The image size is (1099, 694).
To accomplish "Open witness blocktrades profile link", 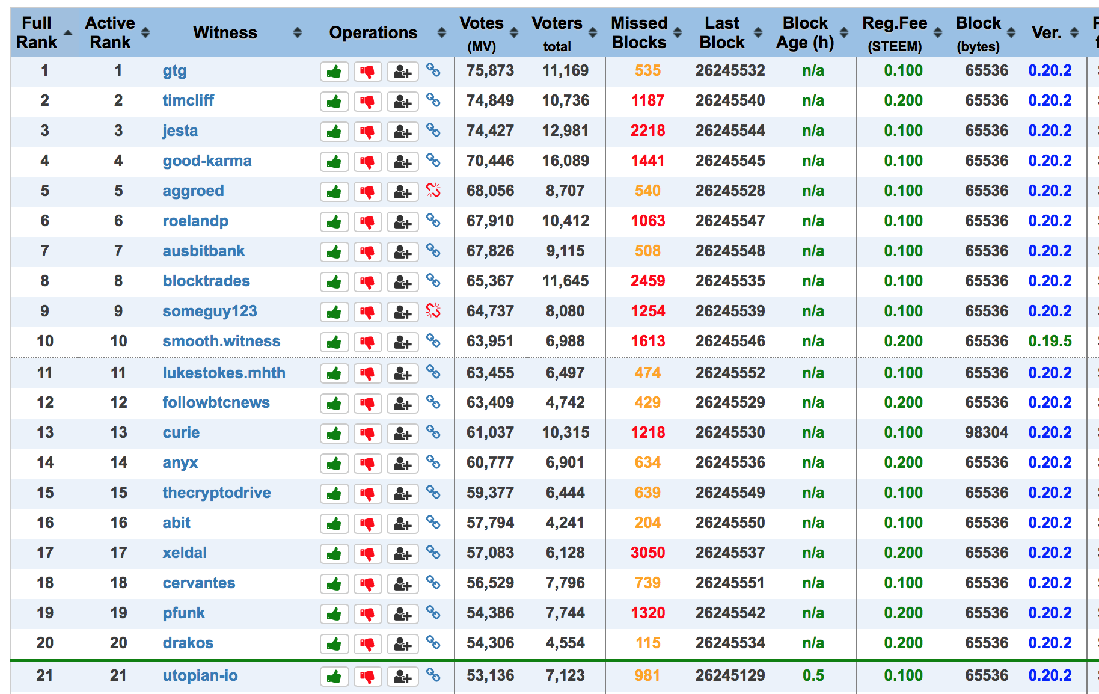I will 206,281.
